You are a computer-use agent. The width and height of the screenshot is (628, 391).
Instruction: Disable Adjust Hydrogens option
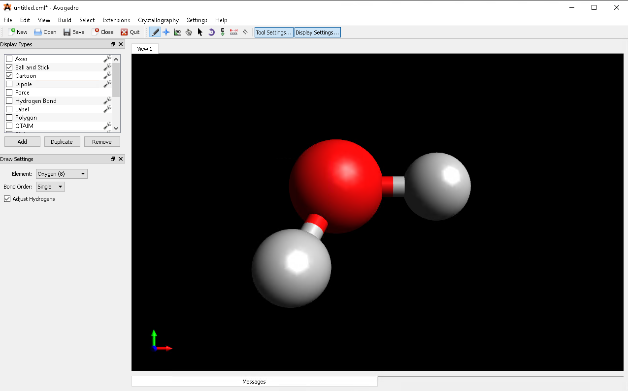coord(7,199)
